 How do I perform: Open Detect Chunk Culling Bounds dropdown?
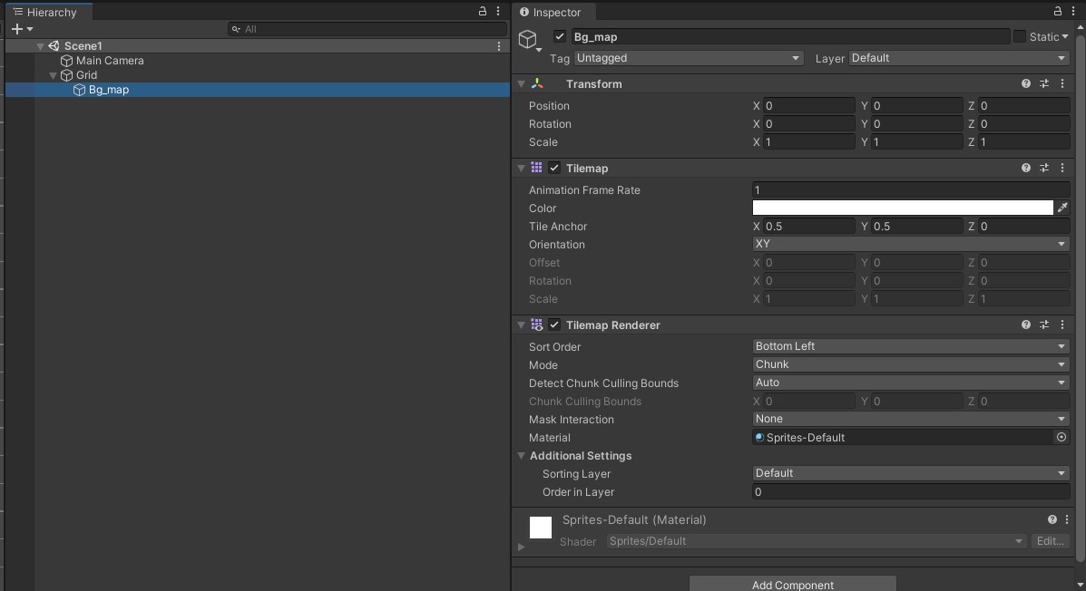click(911, 383)
